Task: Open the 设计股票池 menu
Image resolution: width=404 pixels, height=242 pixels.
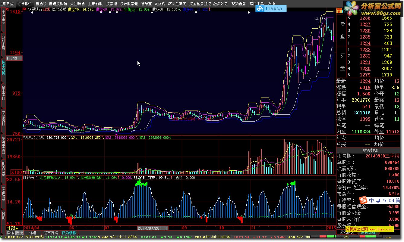Action: pyautogui.click(x=129, y=4)
